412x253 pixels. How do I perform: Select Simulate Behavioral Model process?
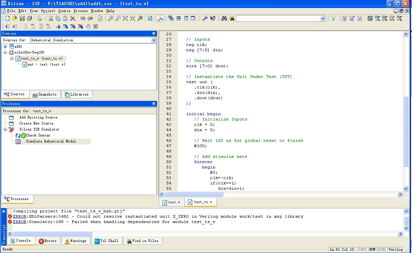click(51, 141)
